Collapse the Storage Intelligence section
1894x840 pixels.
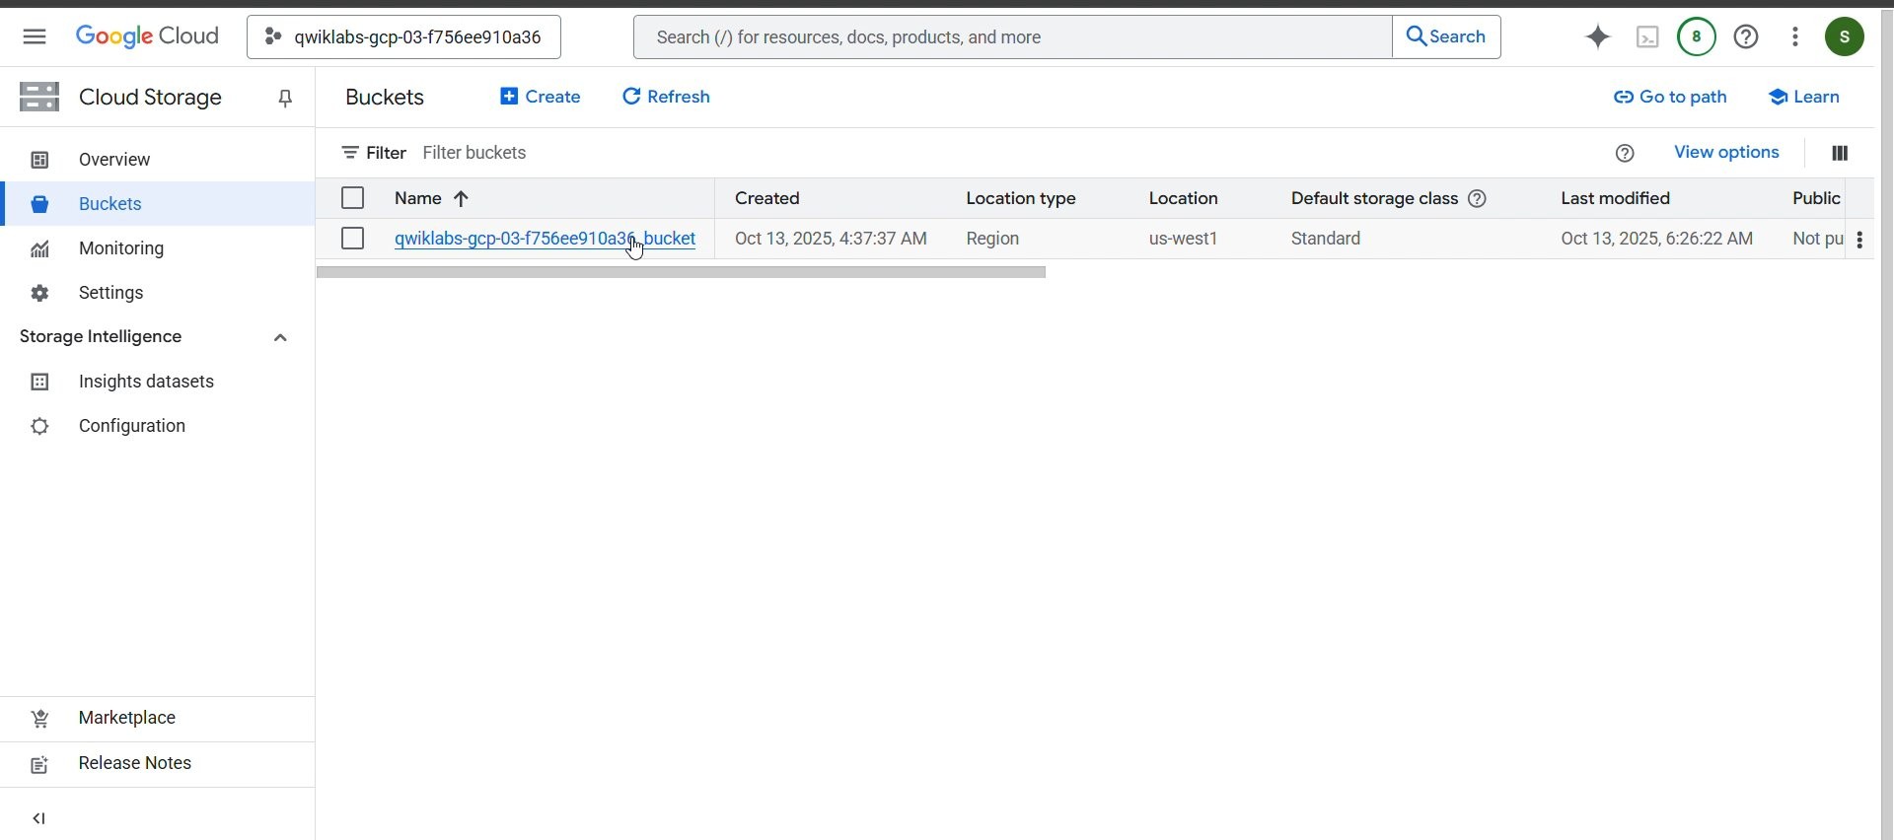[280, 337]
